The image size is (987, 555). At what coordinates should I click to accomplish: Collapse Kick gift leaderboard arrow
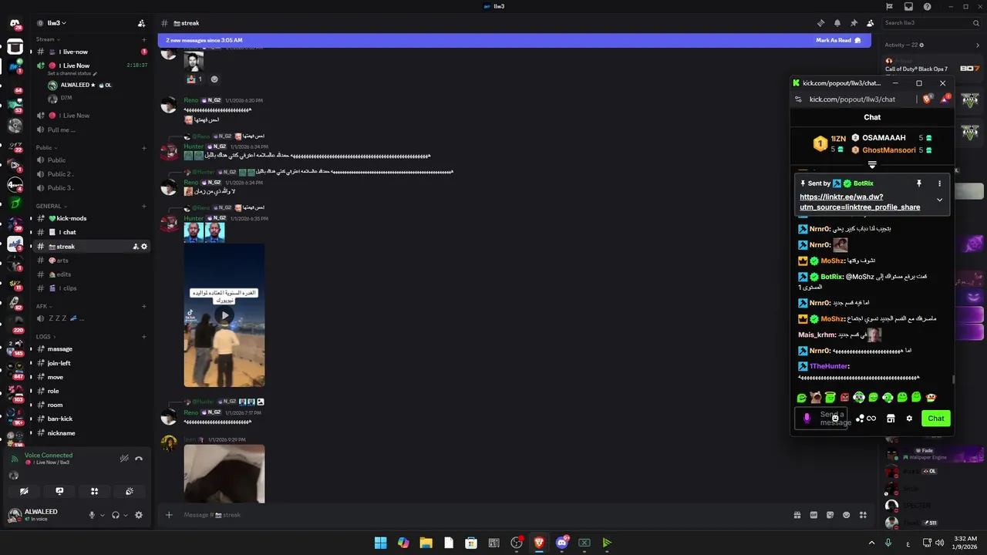pyautogui.click(x=872, y=164)
